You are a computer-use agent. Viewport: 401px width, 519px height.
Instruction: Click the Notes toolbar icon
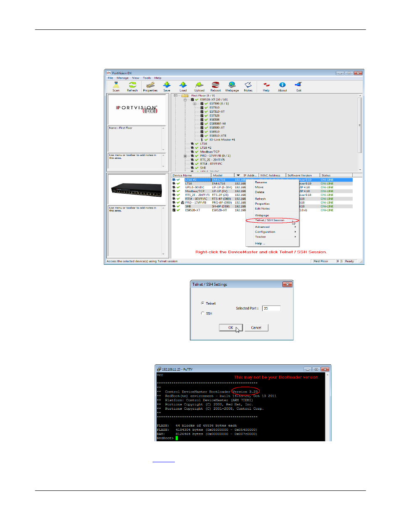[248, 87]
